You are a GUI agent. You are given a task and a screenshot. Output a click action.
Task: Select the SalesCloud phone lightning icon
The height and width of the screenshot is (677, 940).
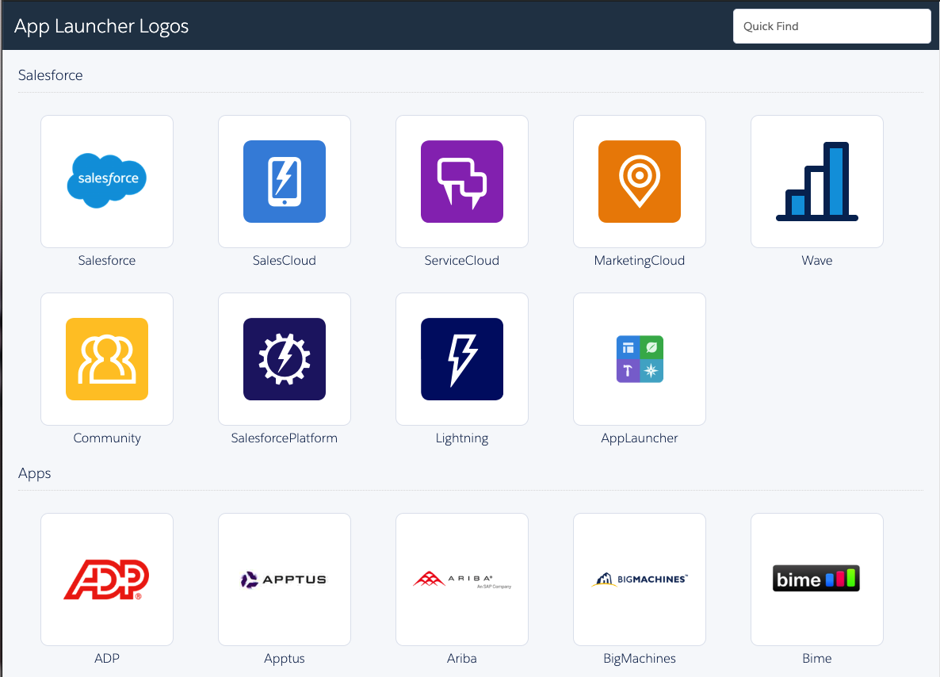pos(285,181)
